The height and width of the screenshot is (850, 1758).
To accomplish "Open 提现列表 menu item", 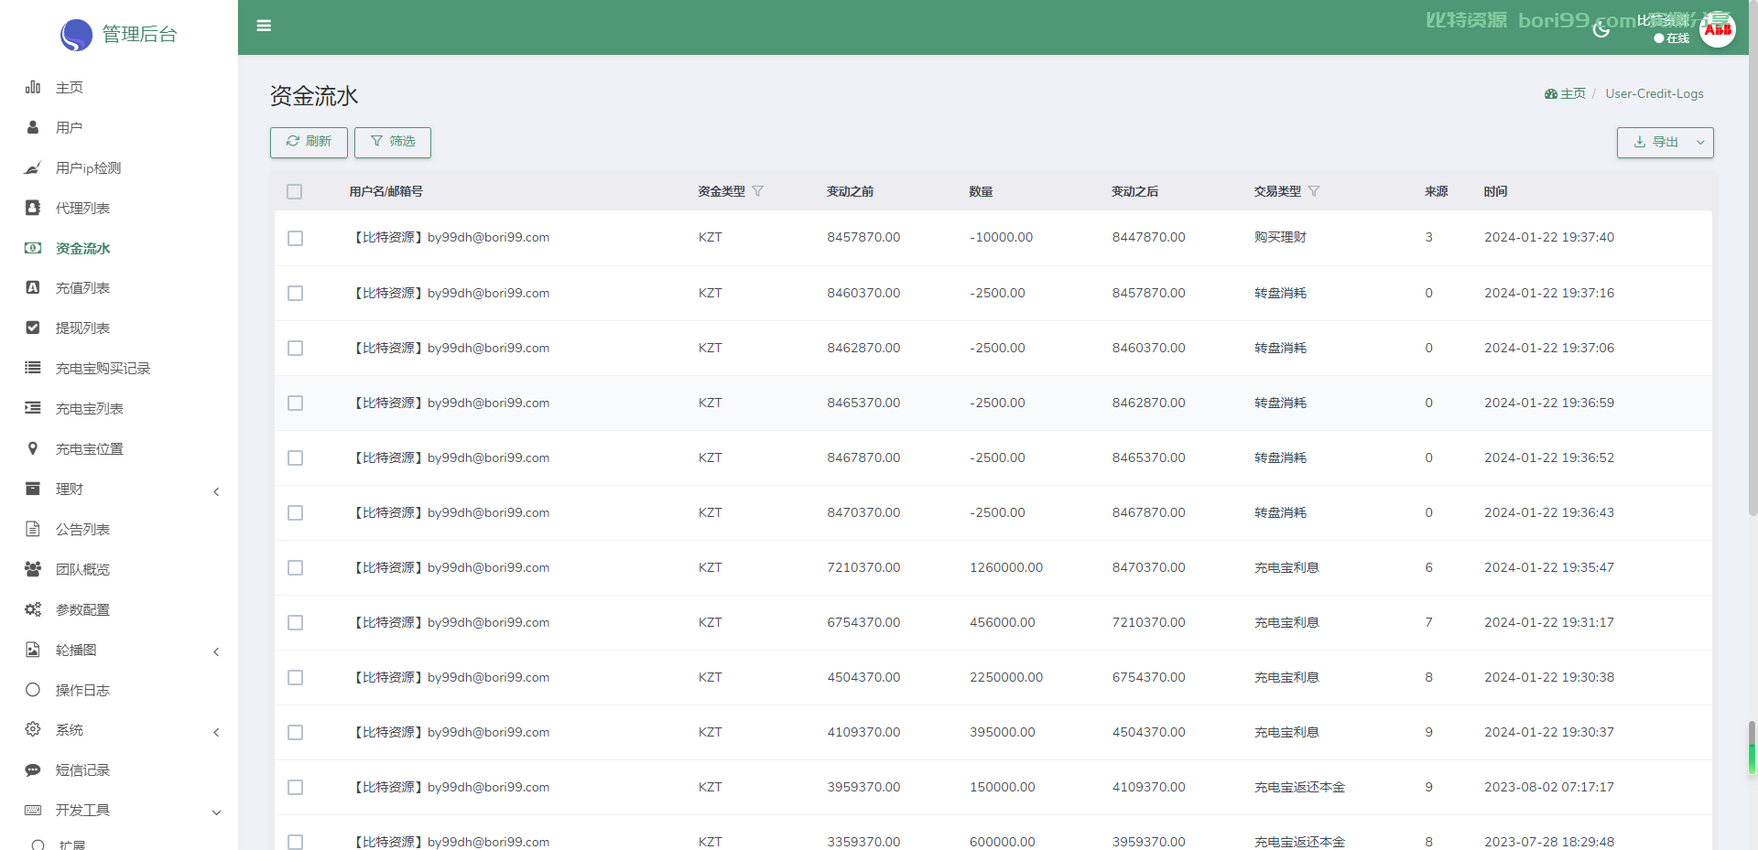I will pyautogui.click(x=82, y=328).
